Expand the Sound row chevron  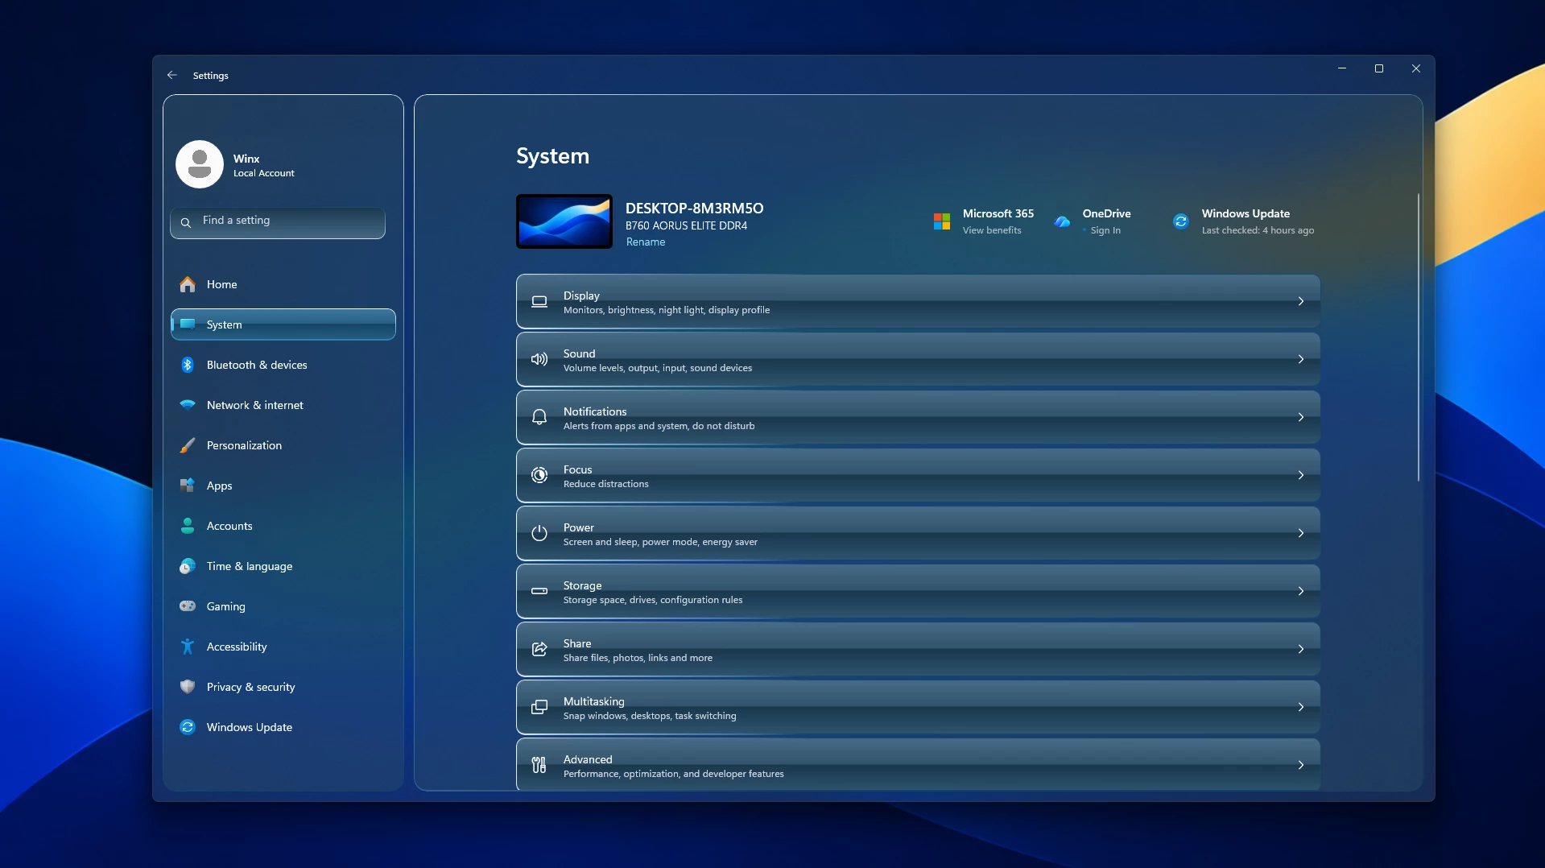tap(1301, 359)
